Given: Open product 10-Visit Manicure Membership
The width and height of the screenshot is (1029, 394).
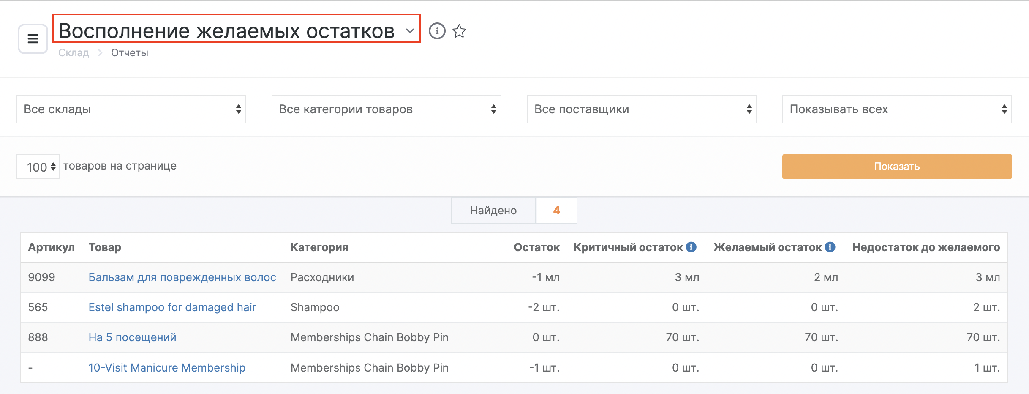Looking at the screenshot, I should click(x=167, y=368).
